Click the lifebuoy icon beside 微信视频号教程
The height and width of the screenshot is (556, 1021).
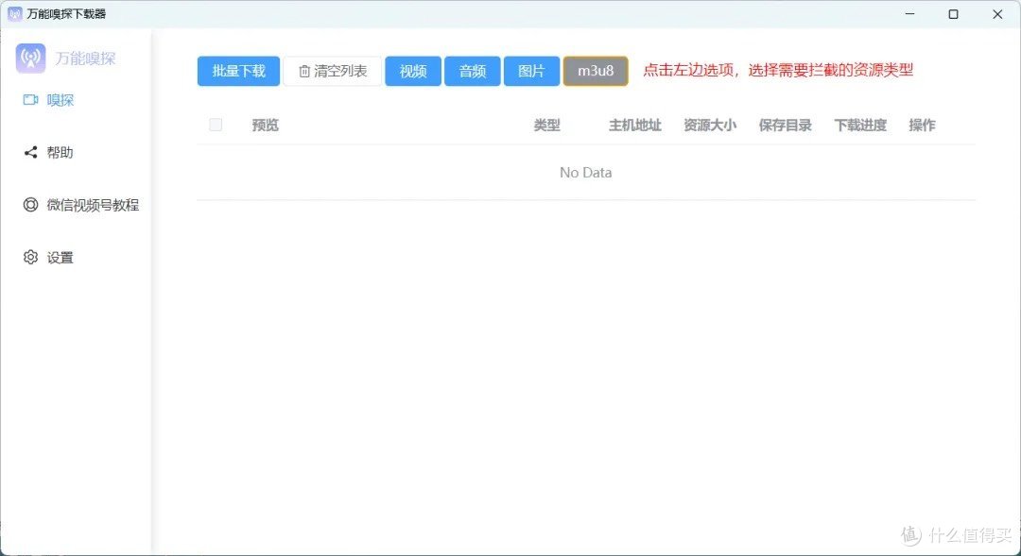point(30,205)
